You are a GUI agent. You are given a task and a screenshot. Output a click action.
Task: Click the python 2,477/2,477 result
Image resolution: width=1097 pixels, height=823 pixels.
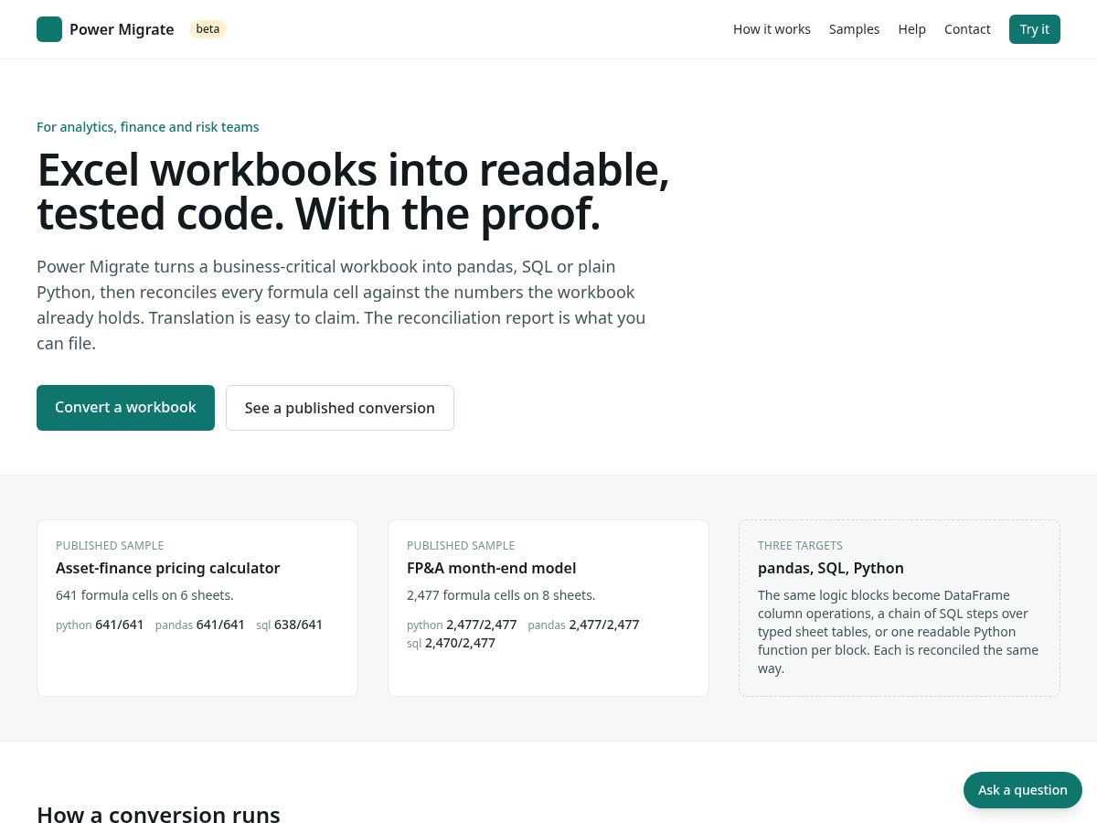coord(462,625)
